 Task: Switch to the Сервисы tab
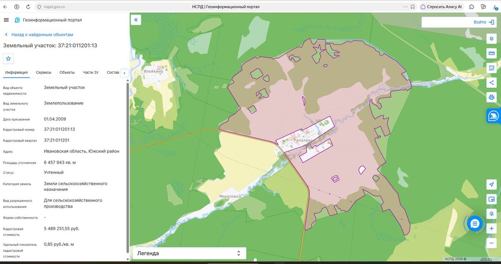pos(43,73)
